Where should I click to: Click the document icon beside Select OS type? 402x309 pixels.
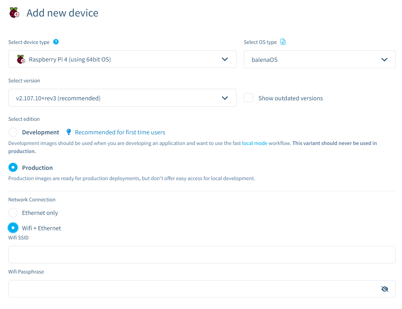(x=283, y=42)
